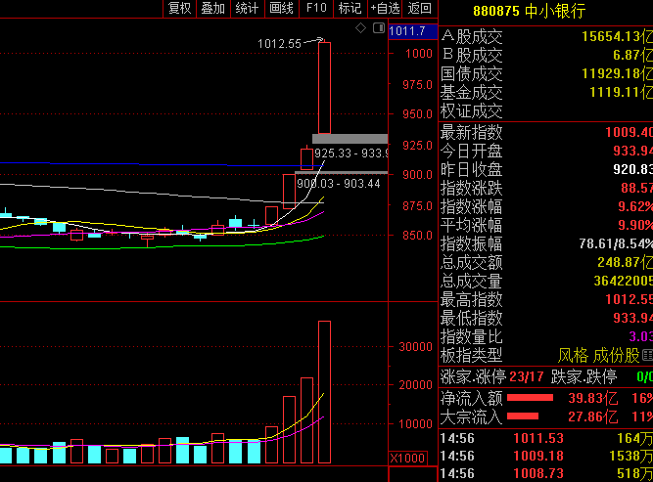The height and width of the screenshot is (482, 653).
Task: Click the 标记 mark button
Action: coord(350,9)
